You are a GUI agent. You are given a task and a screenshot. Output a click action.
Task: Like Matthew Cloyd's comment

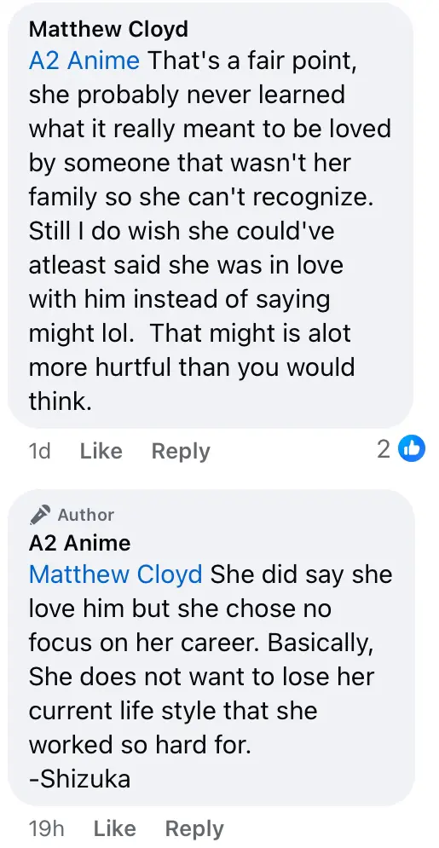tap(101, 451)
